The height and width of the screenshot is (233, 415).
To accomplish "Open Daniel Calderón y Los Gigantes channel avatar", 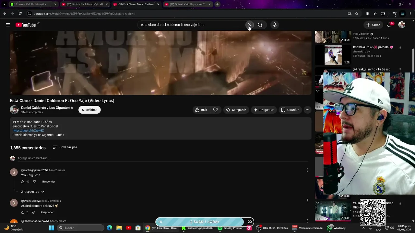I will (14, 110).
